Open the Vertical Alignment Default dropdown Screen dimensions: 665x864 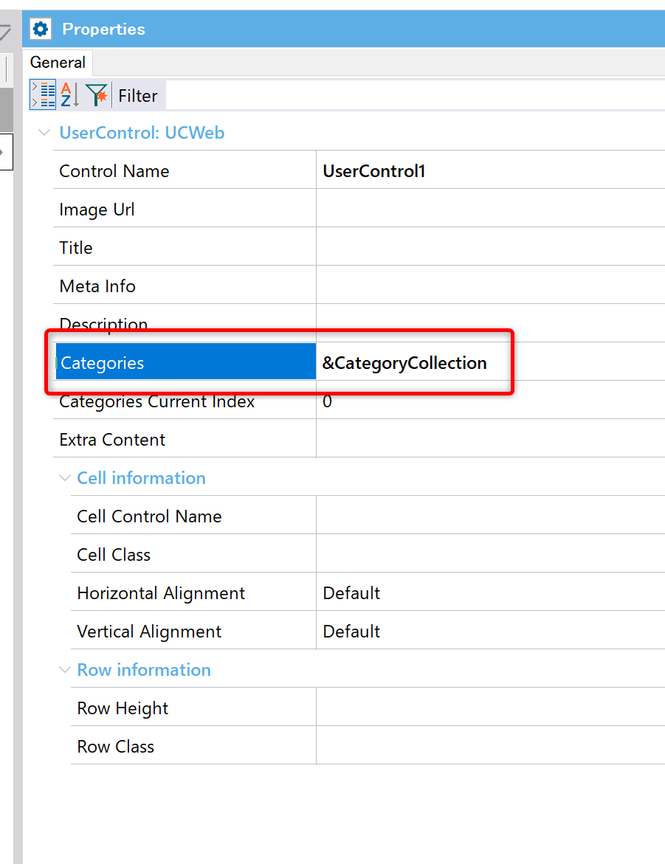coord(490,632)
